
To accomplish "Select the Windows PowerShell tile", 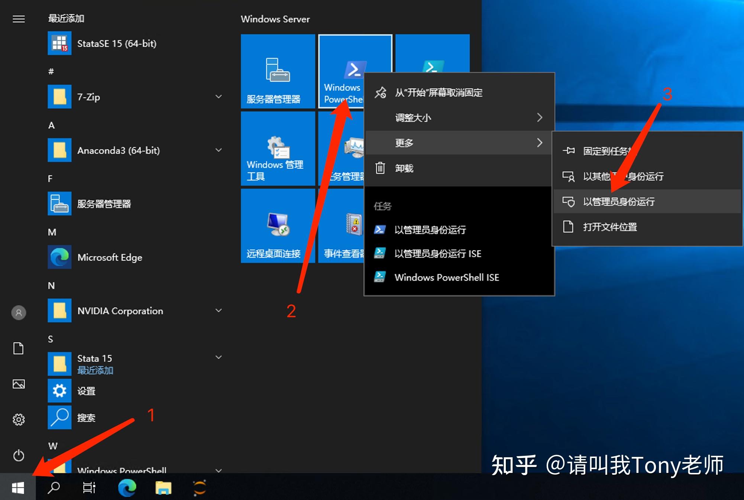I will coord(341,71).
